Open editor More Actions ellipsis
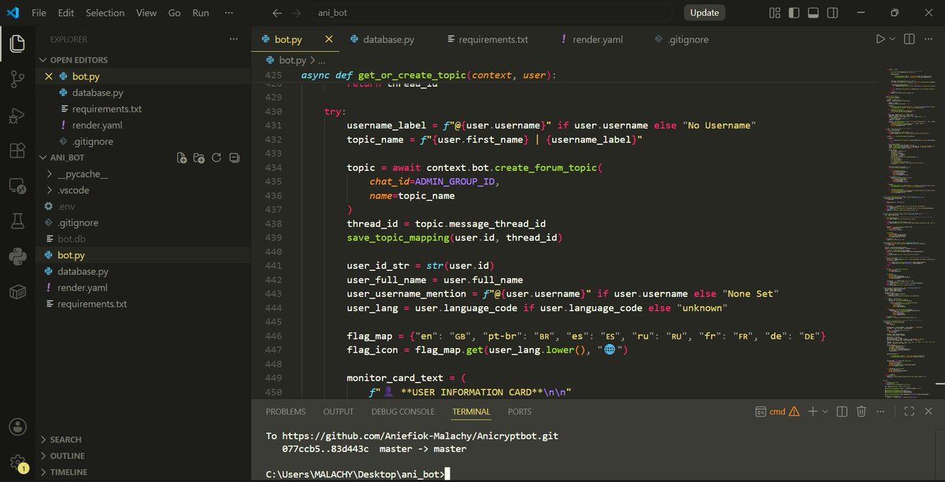 coord(930,39)
